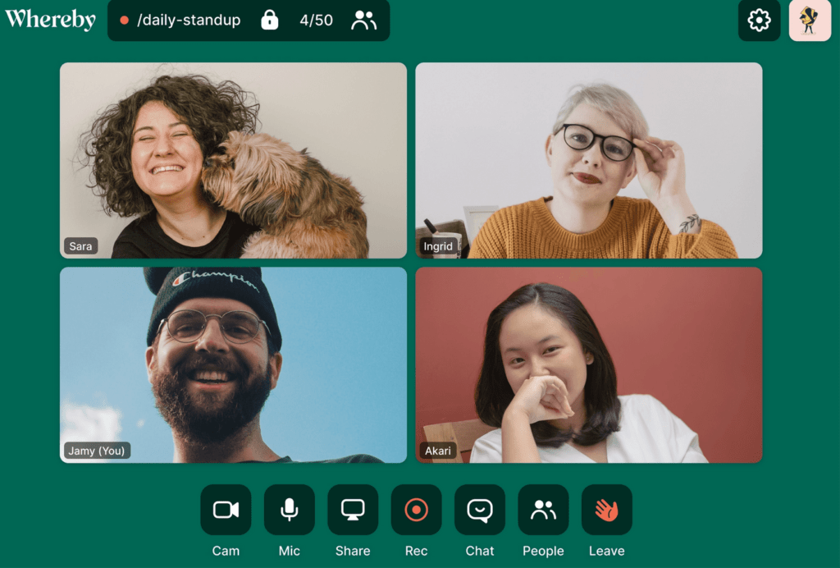Click the red recording dot indicator
The height and width of the screenshot is (568, 840).
pyautogui.click(x=124, y=21)
